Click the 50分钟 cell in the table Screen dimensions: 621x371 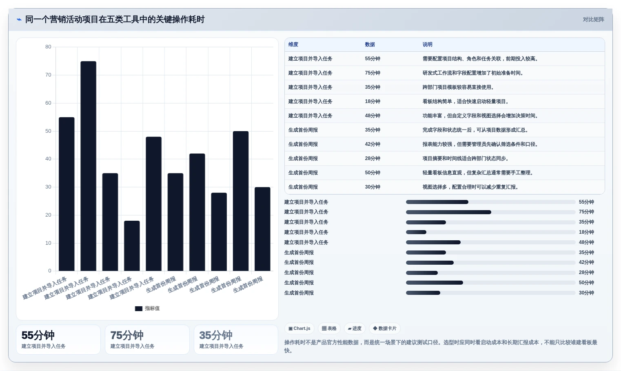click(373, 173)
